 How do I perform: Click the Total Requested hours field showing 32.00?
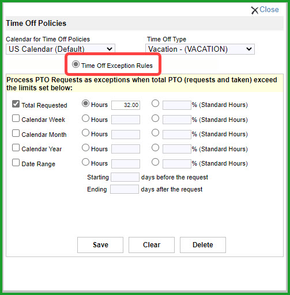click(126, 105)
